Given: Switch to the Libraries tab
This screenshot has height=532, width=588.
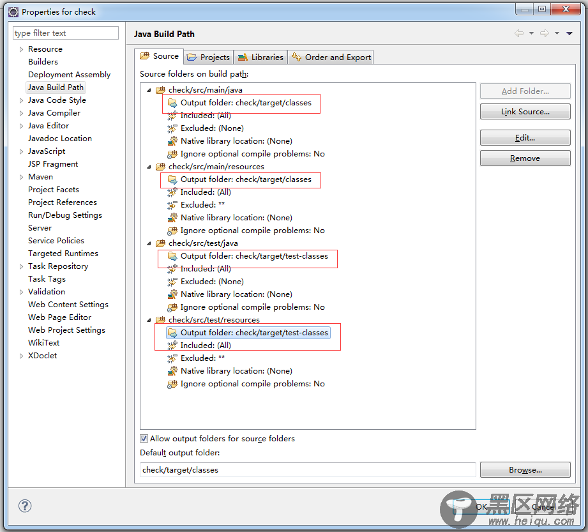Looking at the screenshot, I should coord(260,57).
